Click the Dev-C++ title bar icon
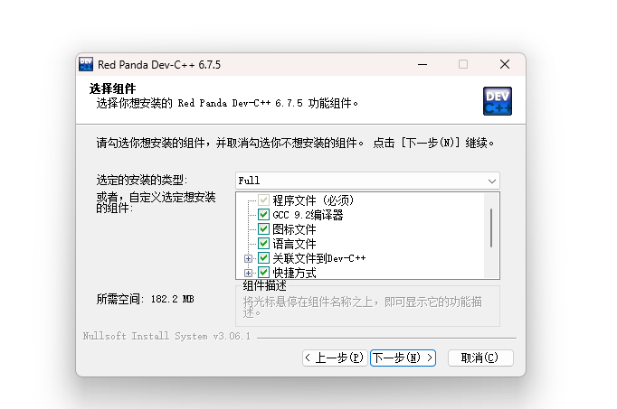This screenshot has height=409, width=617. 86,64
